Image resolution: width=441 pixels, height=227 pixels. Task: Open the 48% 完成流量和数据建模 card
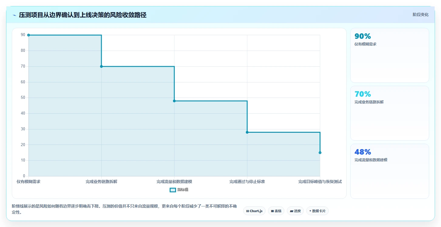(390, 171)
